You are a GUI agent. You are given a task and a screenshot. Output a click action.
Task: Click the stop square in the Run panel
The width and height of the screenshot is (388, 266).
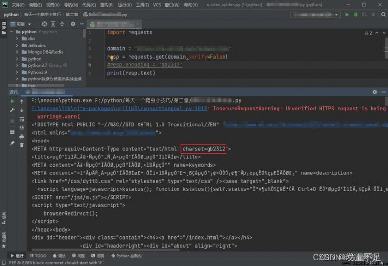(x=12, y=121)
